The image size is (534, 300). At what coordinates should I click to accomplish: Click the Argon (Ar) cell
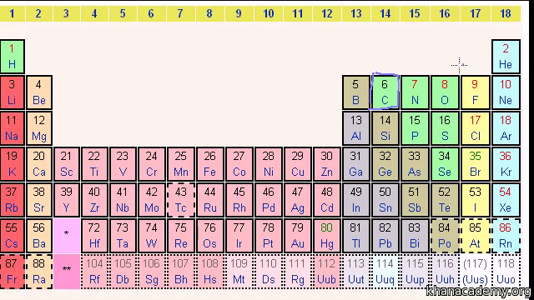point(506,128)
